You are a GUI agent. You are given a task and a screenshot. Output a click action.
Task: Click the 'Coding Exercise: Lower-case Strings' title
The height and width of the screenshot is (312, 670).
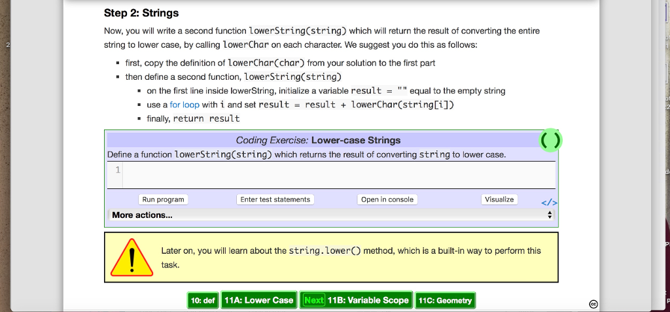[x=319, y=140]
